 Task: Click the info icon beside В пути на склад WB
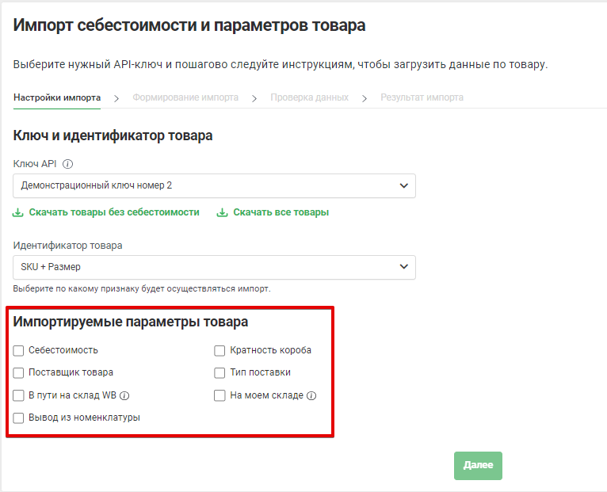click(124, 395)
